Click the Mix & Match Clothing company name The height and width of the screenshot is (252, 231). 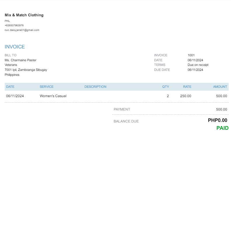coord(24,15)
